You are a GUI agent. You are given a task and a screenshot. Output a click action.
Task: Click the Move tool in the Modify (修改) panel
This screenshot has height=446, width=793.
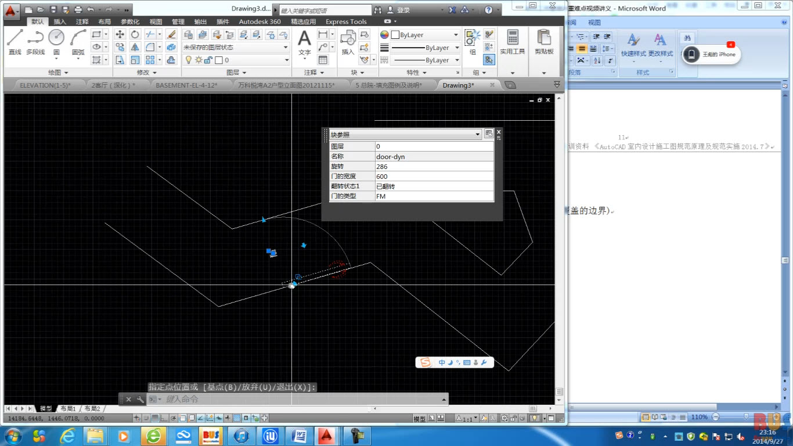tap(120, 34)
